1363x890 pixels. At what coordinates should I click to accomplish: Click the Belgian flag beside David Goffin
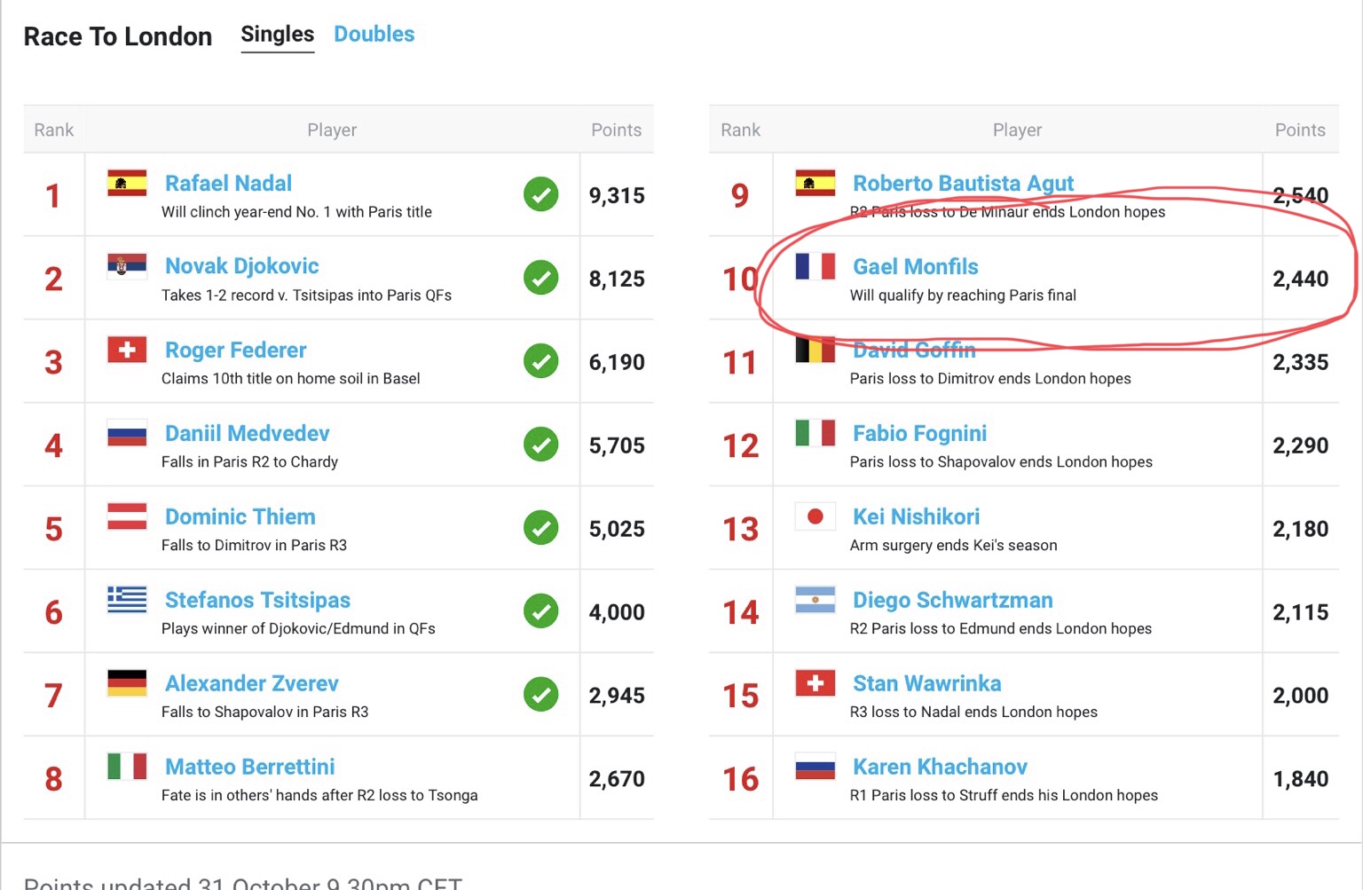pos(815,350)
